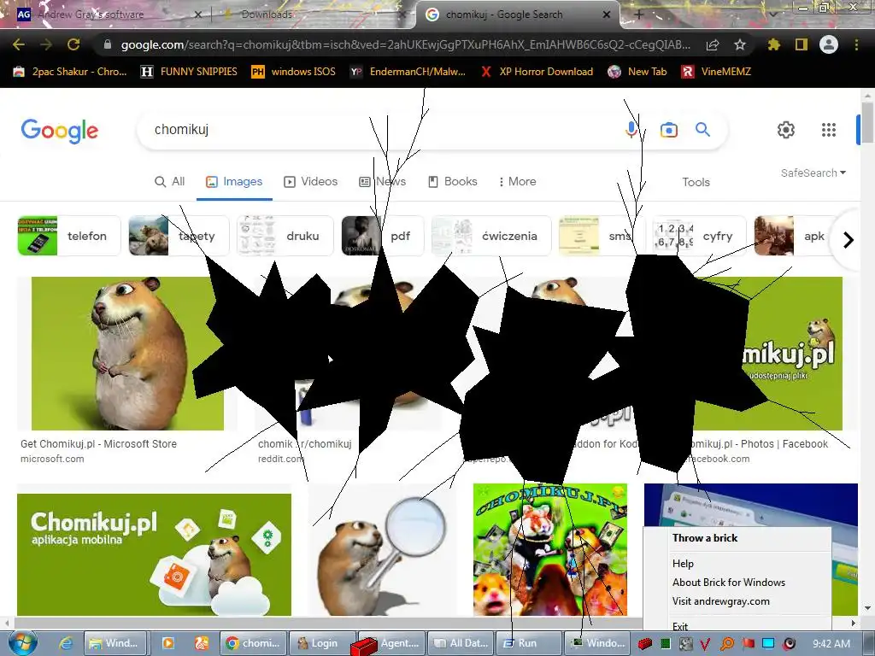
Task: Open the network monitor tray icon
Action: tap(768, 644)
